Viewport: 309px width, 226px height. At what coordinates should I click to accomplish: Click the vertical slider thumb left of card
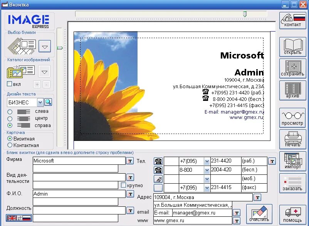pos(60,48)
